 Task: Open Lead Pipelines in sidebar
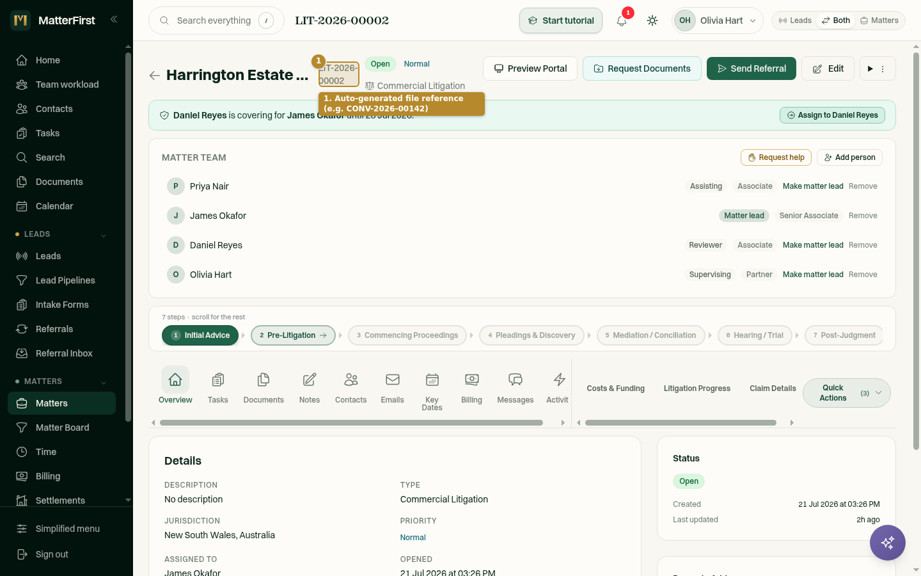pyautogui.click(x=61, y=280)
